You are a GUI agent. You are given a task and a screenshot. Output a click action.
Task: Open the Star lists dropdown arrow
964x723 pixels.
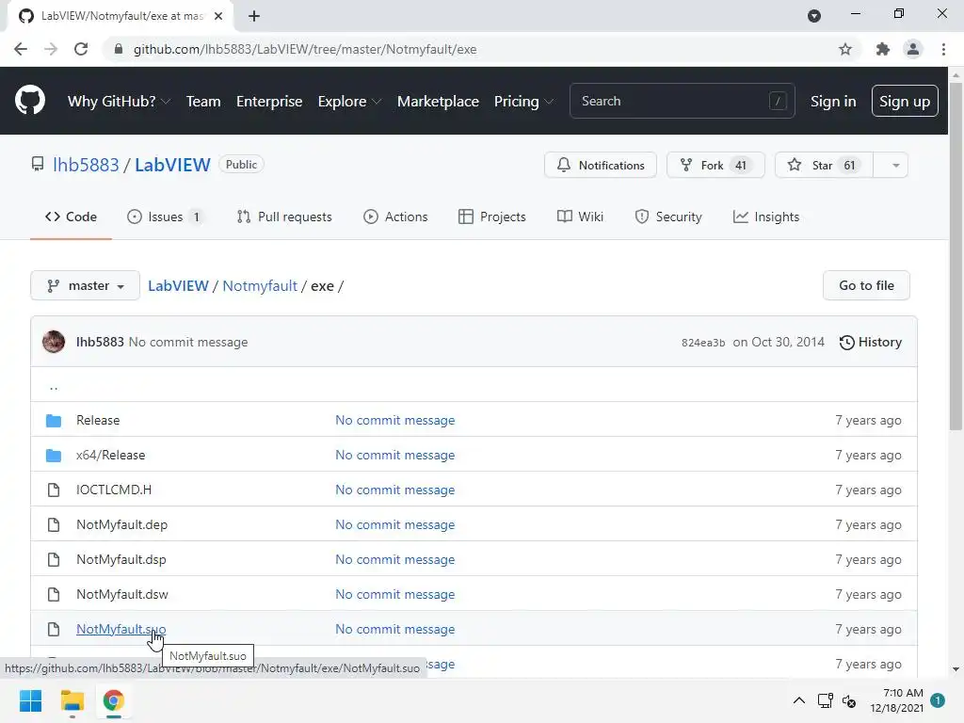pyautogui.click(x=896, y=166)
